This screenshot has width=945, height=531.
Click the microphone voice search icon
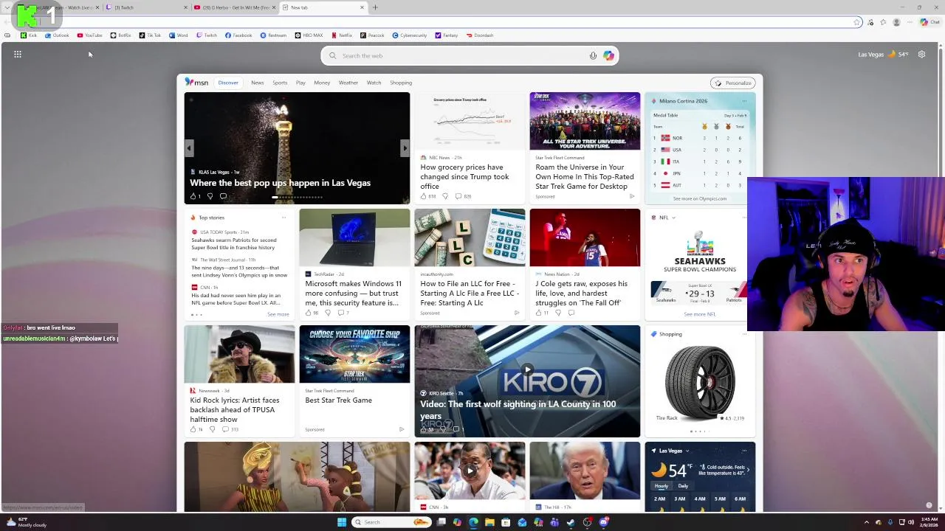(593, 55)
